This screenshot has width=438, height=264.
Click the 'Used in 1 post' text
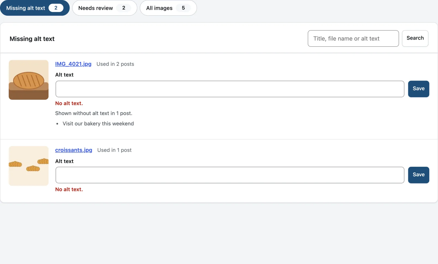[114, 150]
